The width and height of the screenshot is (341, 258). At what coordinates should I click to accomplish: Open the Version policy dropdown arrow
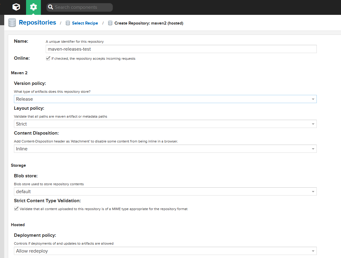tap(313, 99)
